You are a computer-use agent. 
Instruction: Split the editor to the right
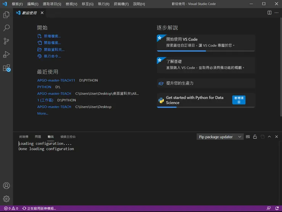pyautogui.click(x=269, y=13)
